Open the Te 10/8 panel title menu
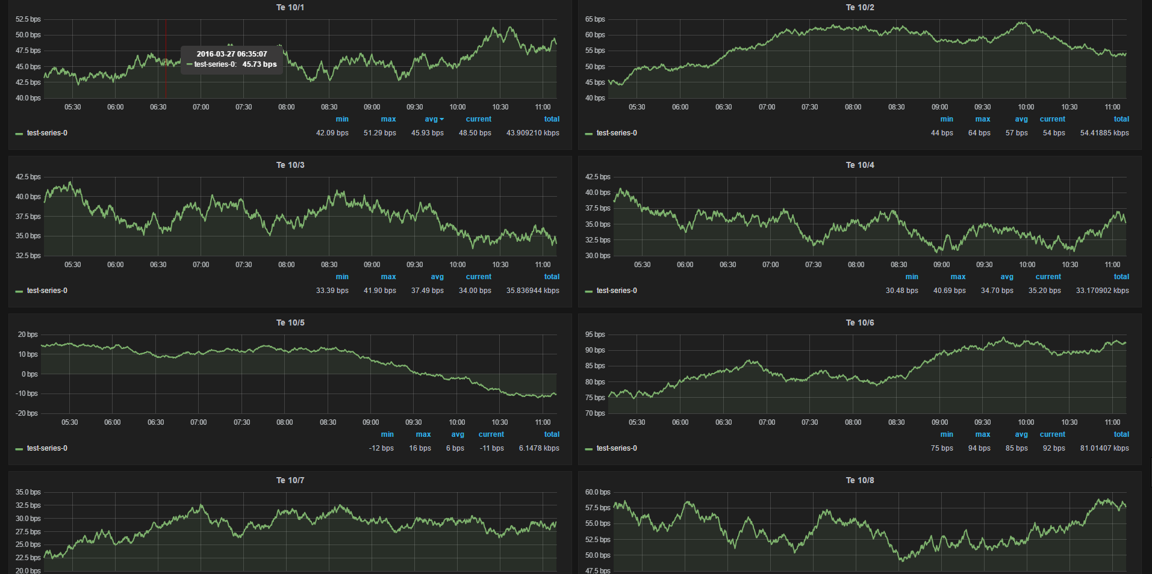This screenshot has width=1152, height=574. coord(859,480)
